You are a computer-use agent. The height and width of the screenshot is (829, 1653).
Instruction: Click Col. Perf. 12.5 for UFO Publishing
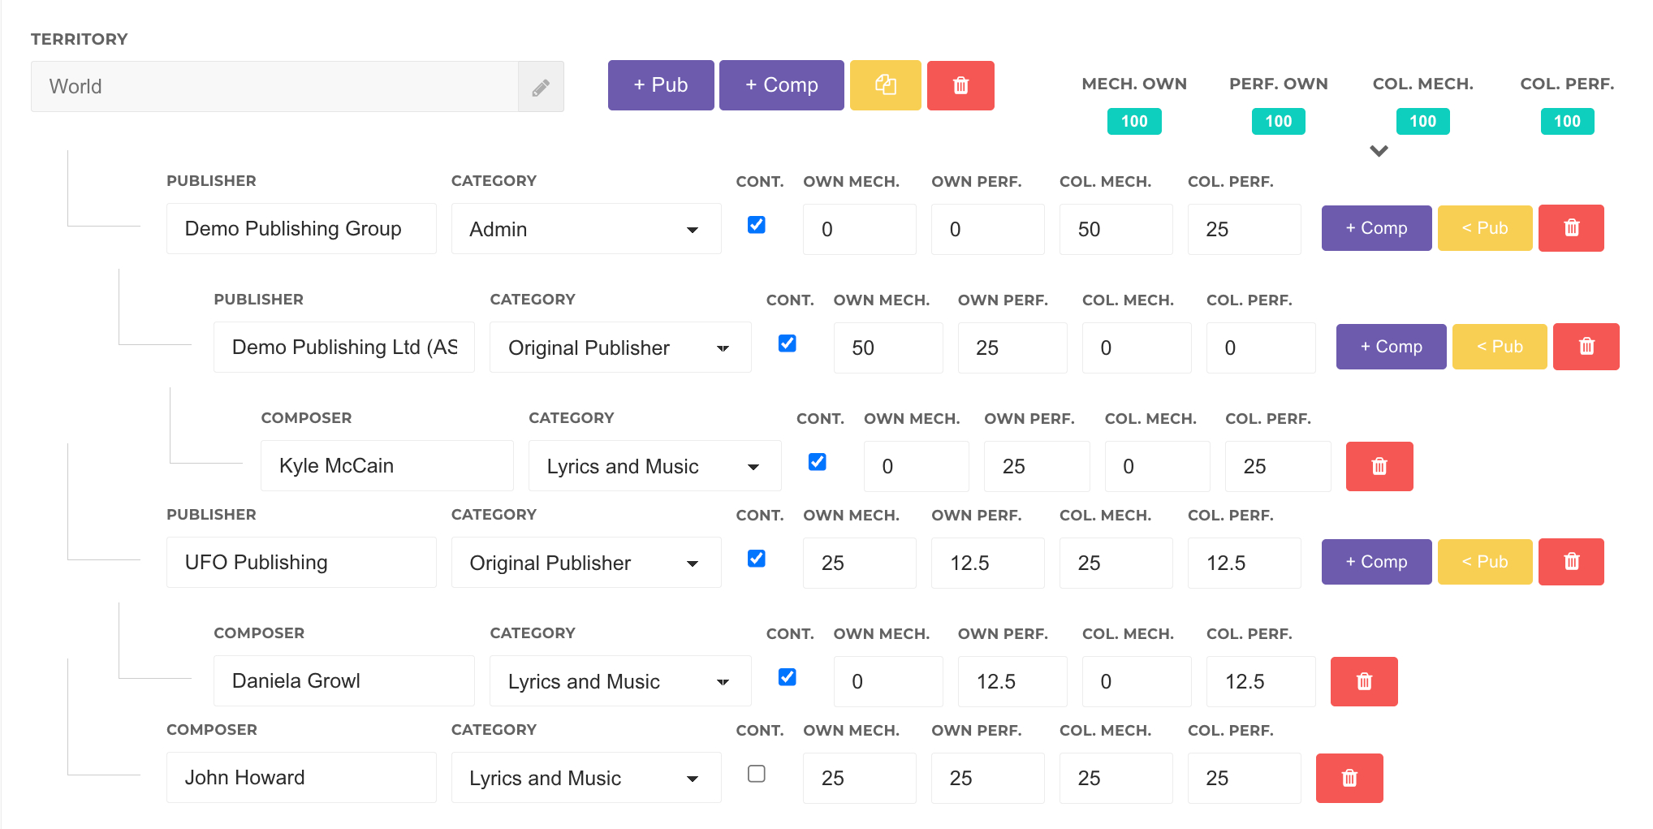coord(1244,563)
